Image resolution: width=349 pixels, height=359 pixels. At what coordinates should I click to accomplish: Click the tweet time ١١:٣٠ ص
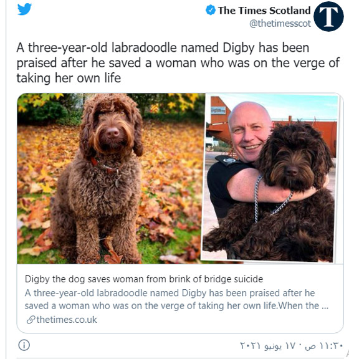click(x=323, y=346)
